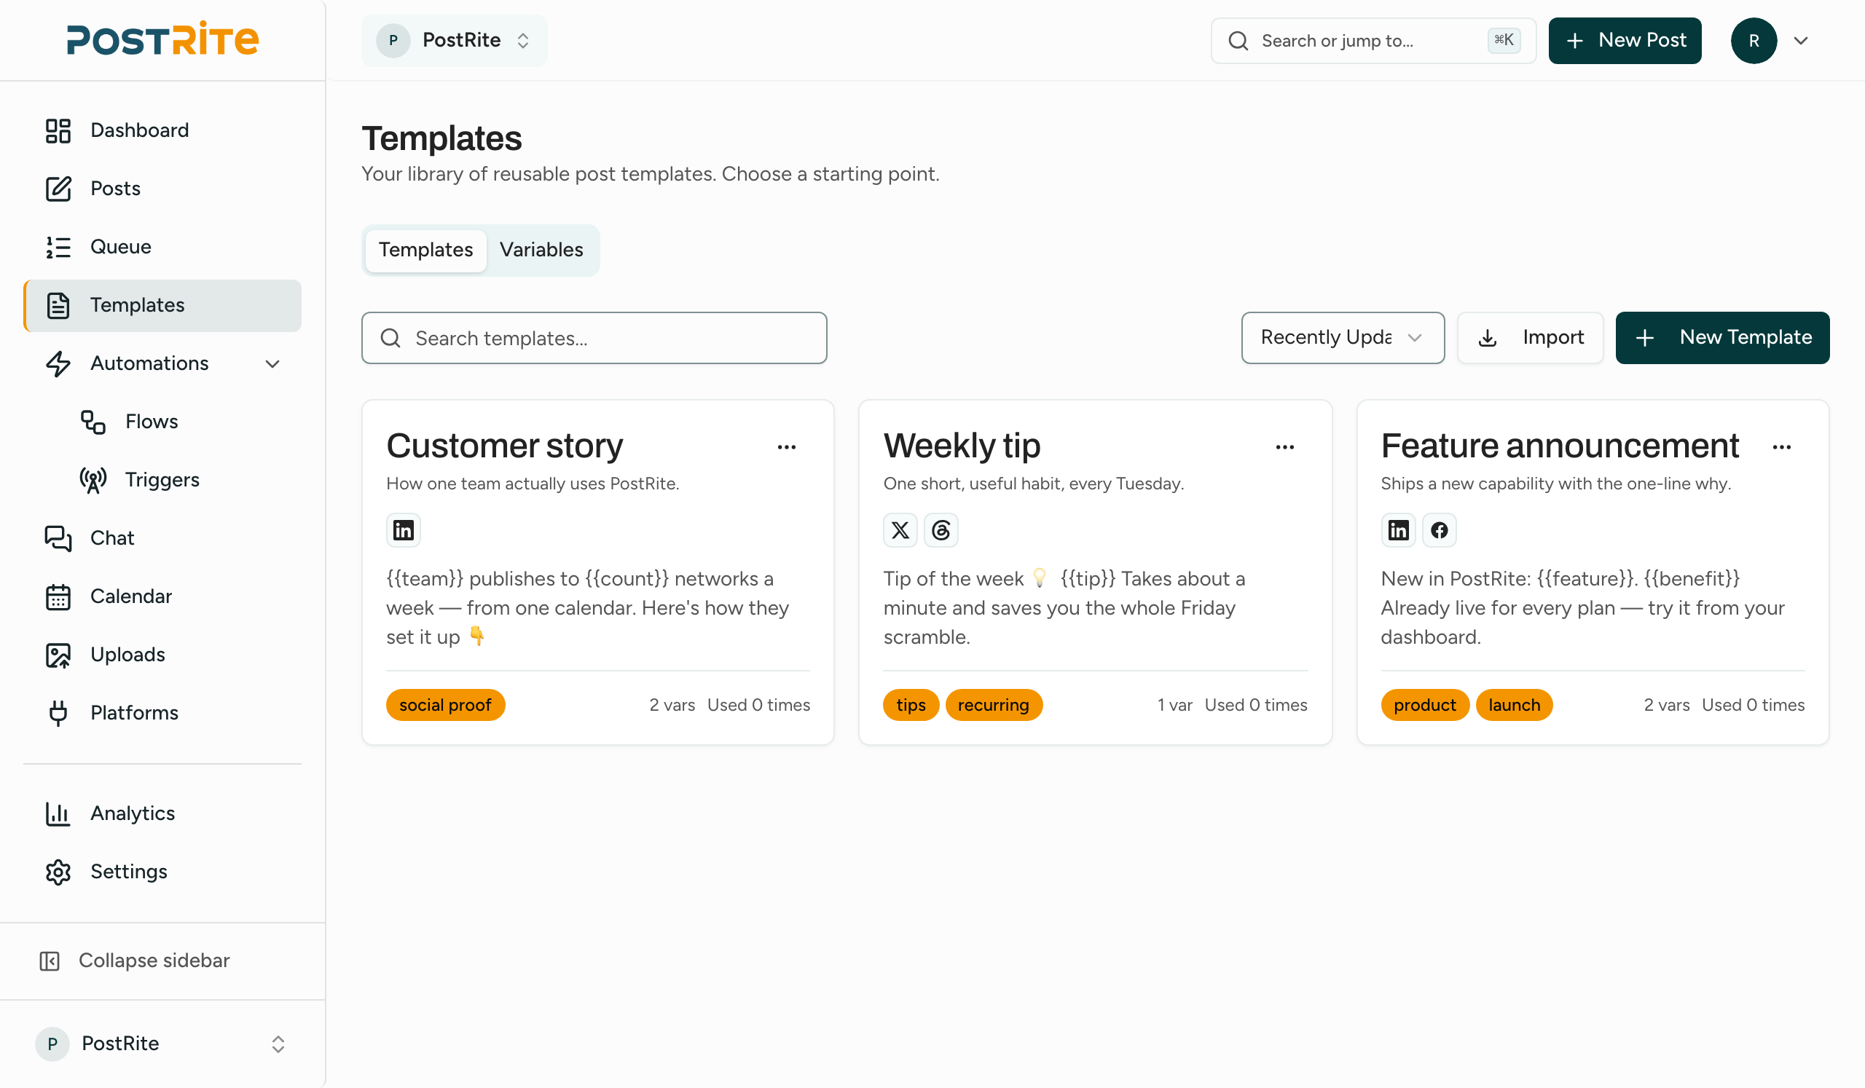Image resolution: width=1865 pixels, height=1088 pixels.
Task: Open Analytics in the sidebar
Action: [x=162, y=814]
